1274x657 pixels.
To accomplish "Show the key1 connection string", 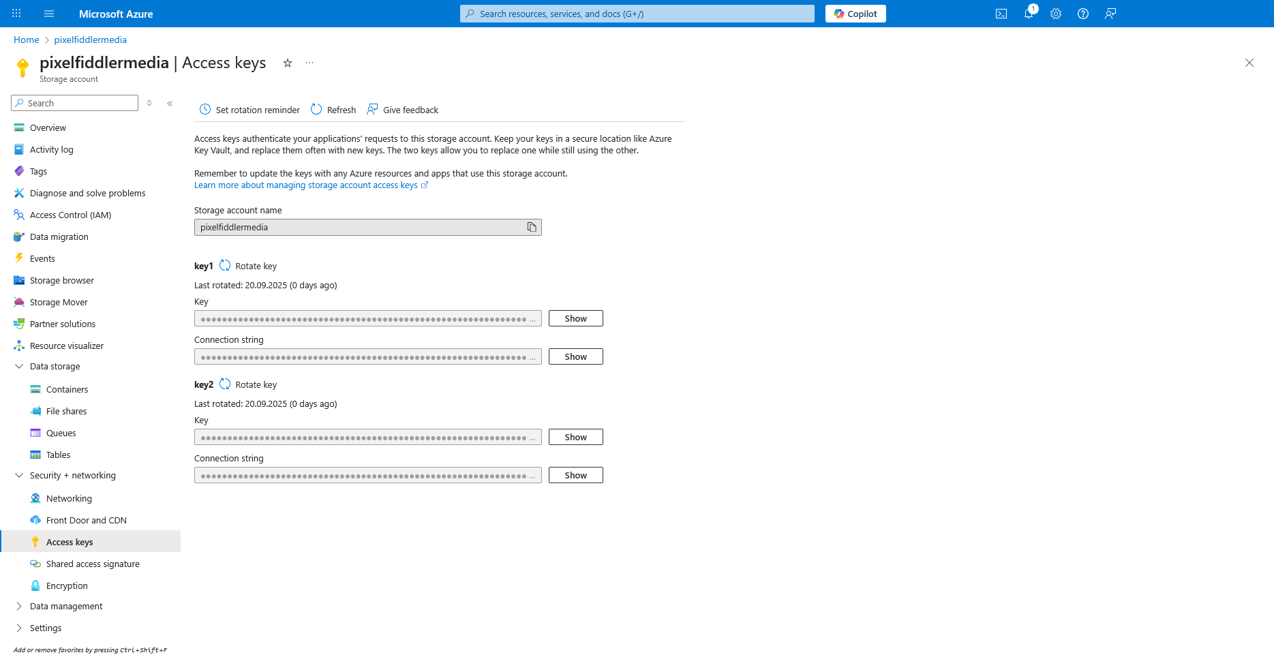I will pos(575,356).
